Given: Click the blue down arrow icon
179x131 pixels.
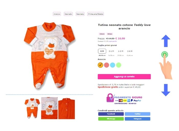Looking at the screenshot, I should pos(166,90).
